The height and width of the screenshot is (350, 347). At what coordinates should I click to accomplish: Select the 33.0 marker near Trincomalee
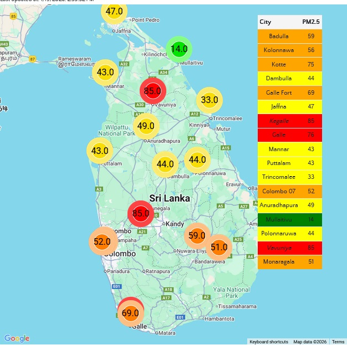tap(210, 100)
